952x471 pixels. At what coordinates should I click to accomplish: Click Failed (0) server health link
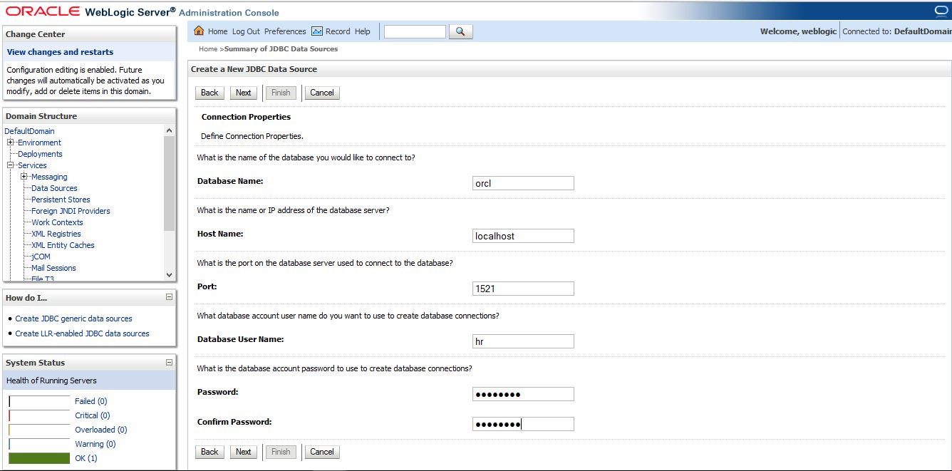point(90,401)
